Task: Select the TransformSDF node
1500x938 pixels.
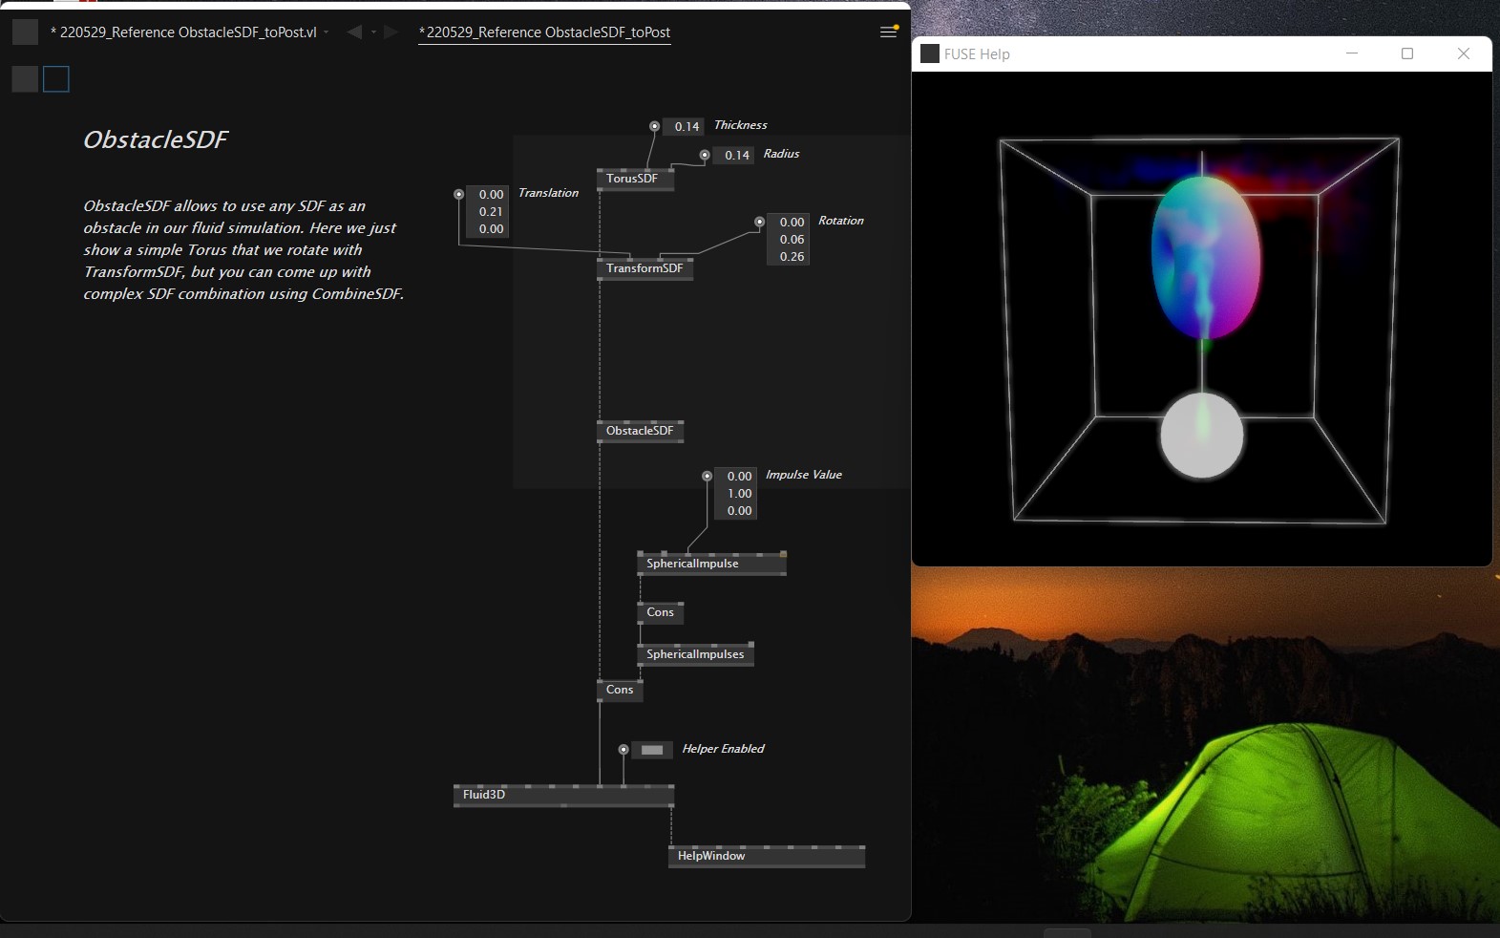Action: pyautogui.click(x=644, y=268)
